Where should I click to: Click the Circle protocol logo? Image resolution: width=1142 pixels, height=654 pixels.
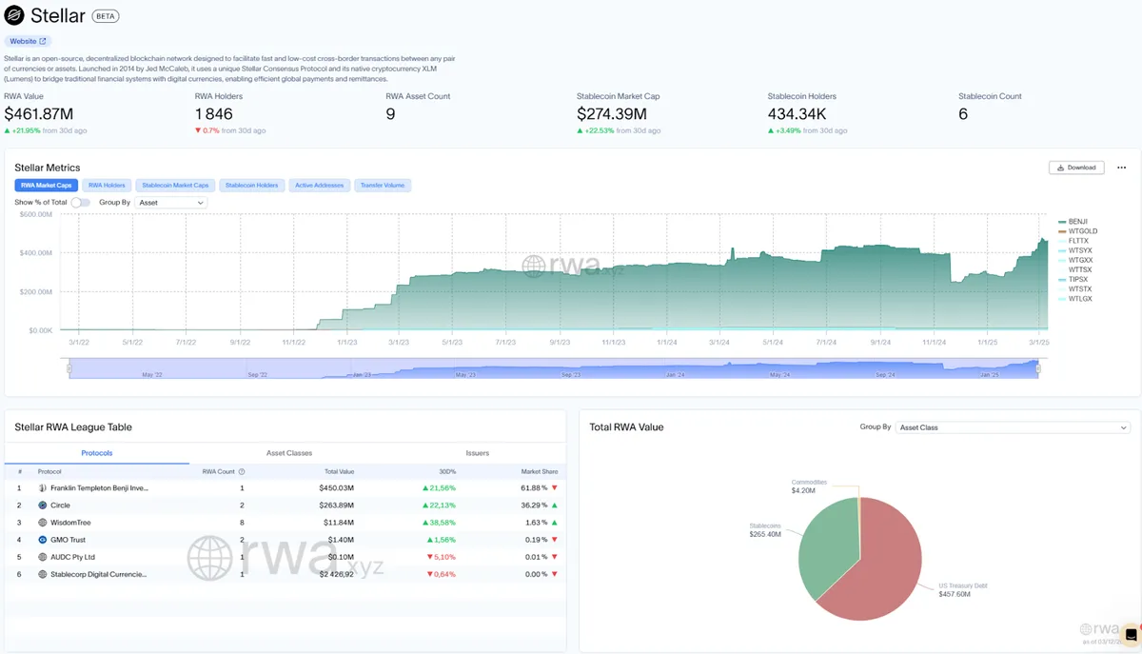(x=43, y=505)
